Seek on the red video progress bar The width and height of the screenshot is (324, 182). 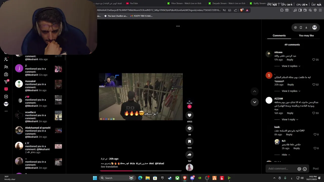(x=141, y=171)
